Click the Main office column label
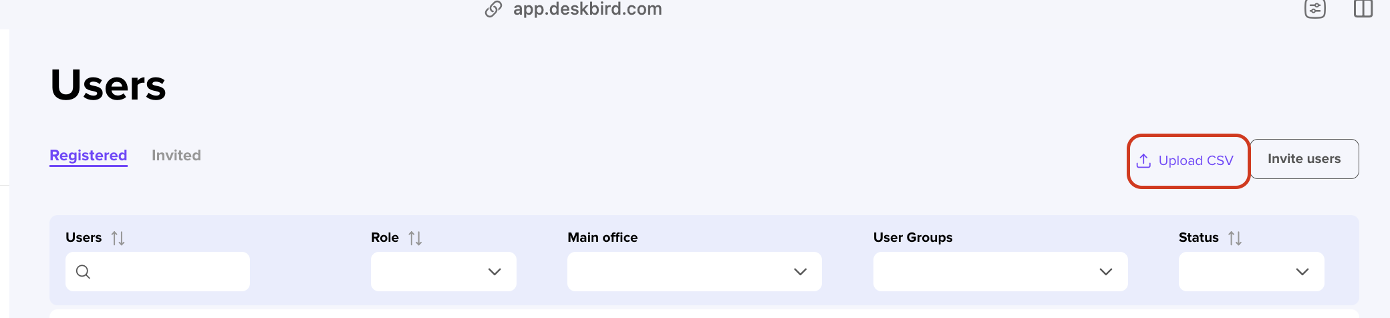Screen dimensions: 1390x318 [x=603, y=237]
